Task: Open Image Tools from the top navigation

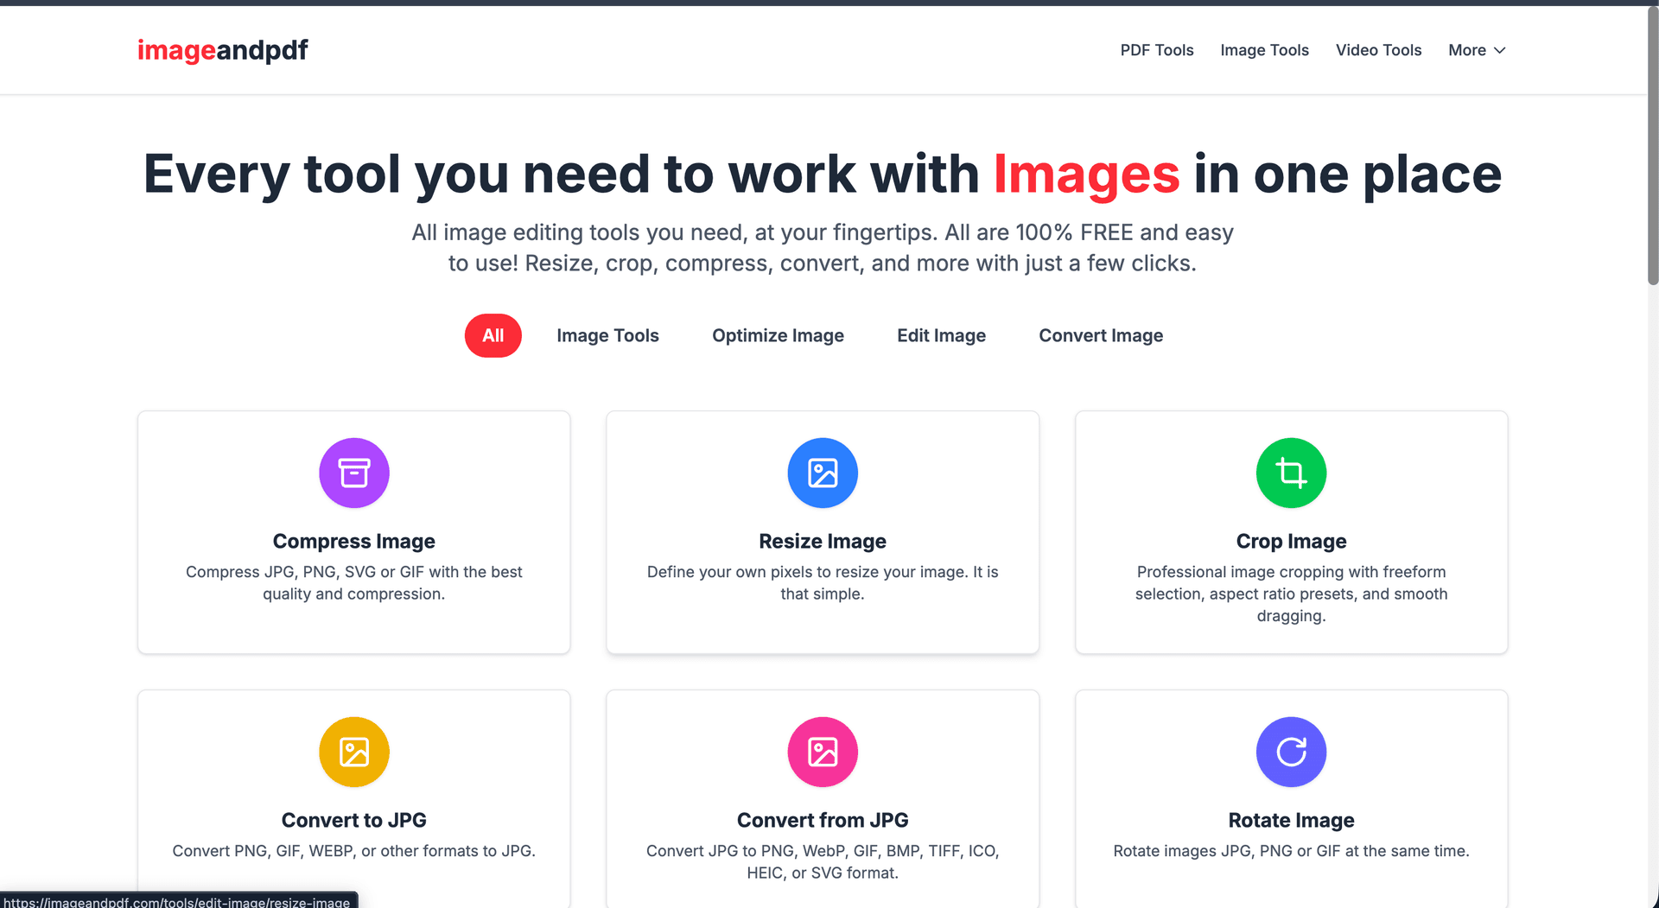Action: click(1264, 50)
